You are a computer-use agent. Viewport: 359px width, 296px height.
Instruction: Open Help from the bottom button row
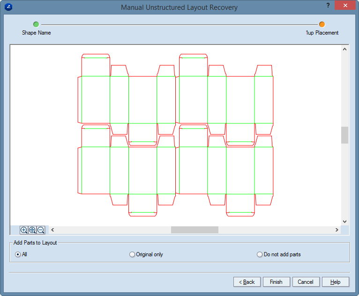click(335, 282)
